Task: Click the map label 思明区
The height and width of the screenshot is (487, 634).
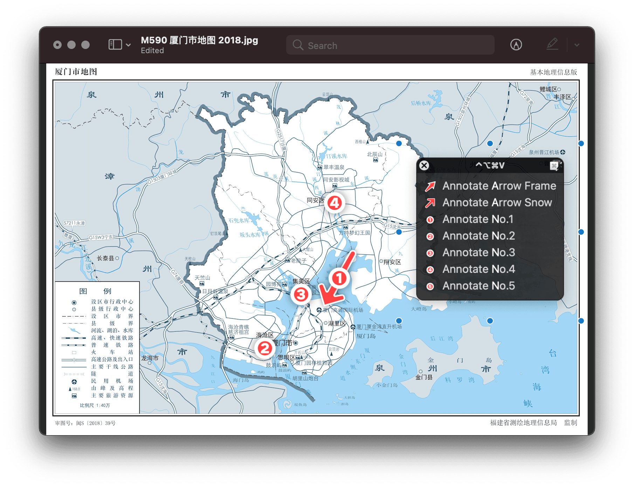Action: (287, 358)
